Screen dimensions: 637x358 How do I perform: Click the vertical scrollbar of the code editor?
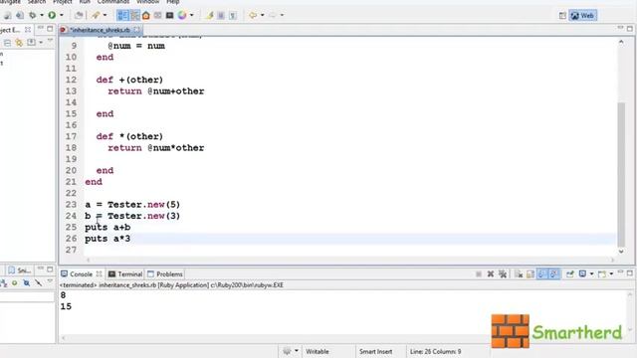tap(621, 175)
